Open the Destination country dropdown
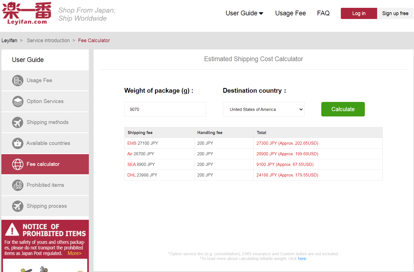 (x=263, y=109)
